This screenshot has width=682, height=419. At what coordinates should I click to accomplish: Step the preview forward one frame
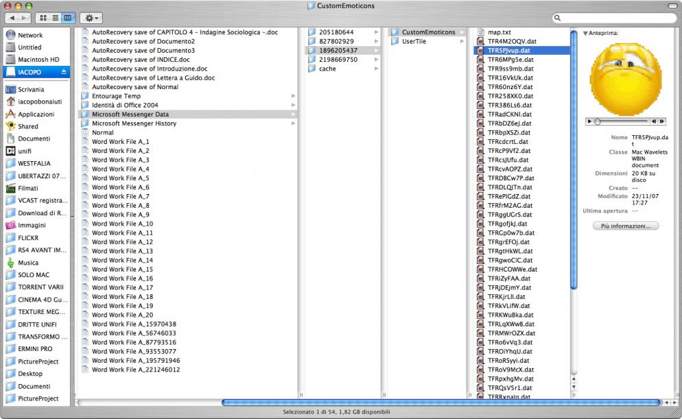pos(661,121)
